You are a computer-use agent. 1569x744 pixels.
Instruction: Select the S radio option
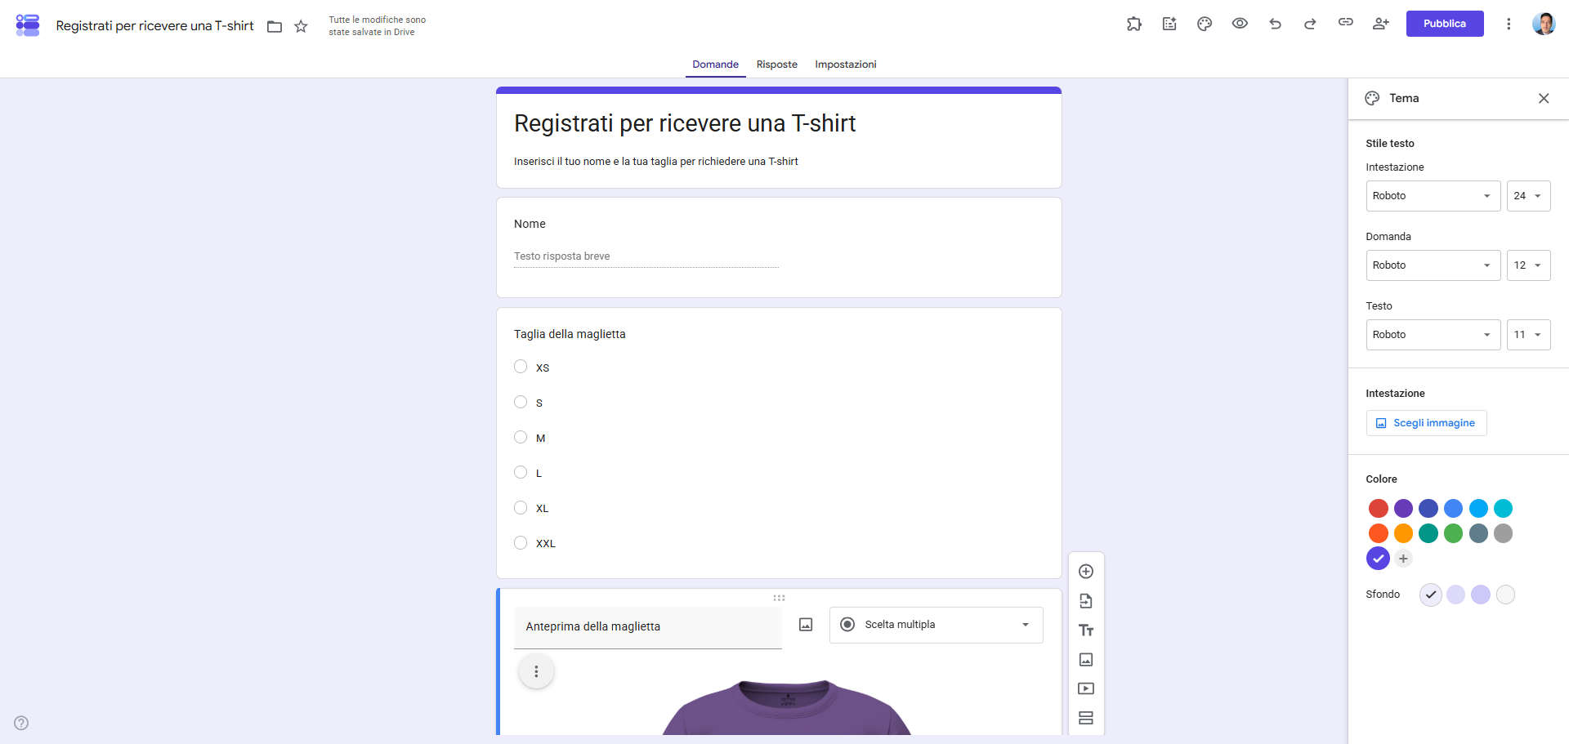521,402
